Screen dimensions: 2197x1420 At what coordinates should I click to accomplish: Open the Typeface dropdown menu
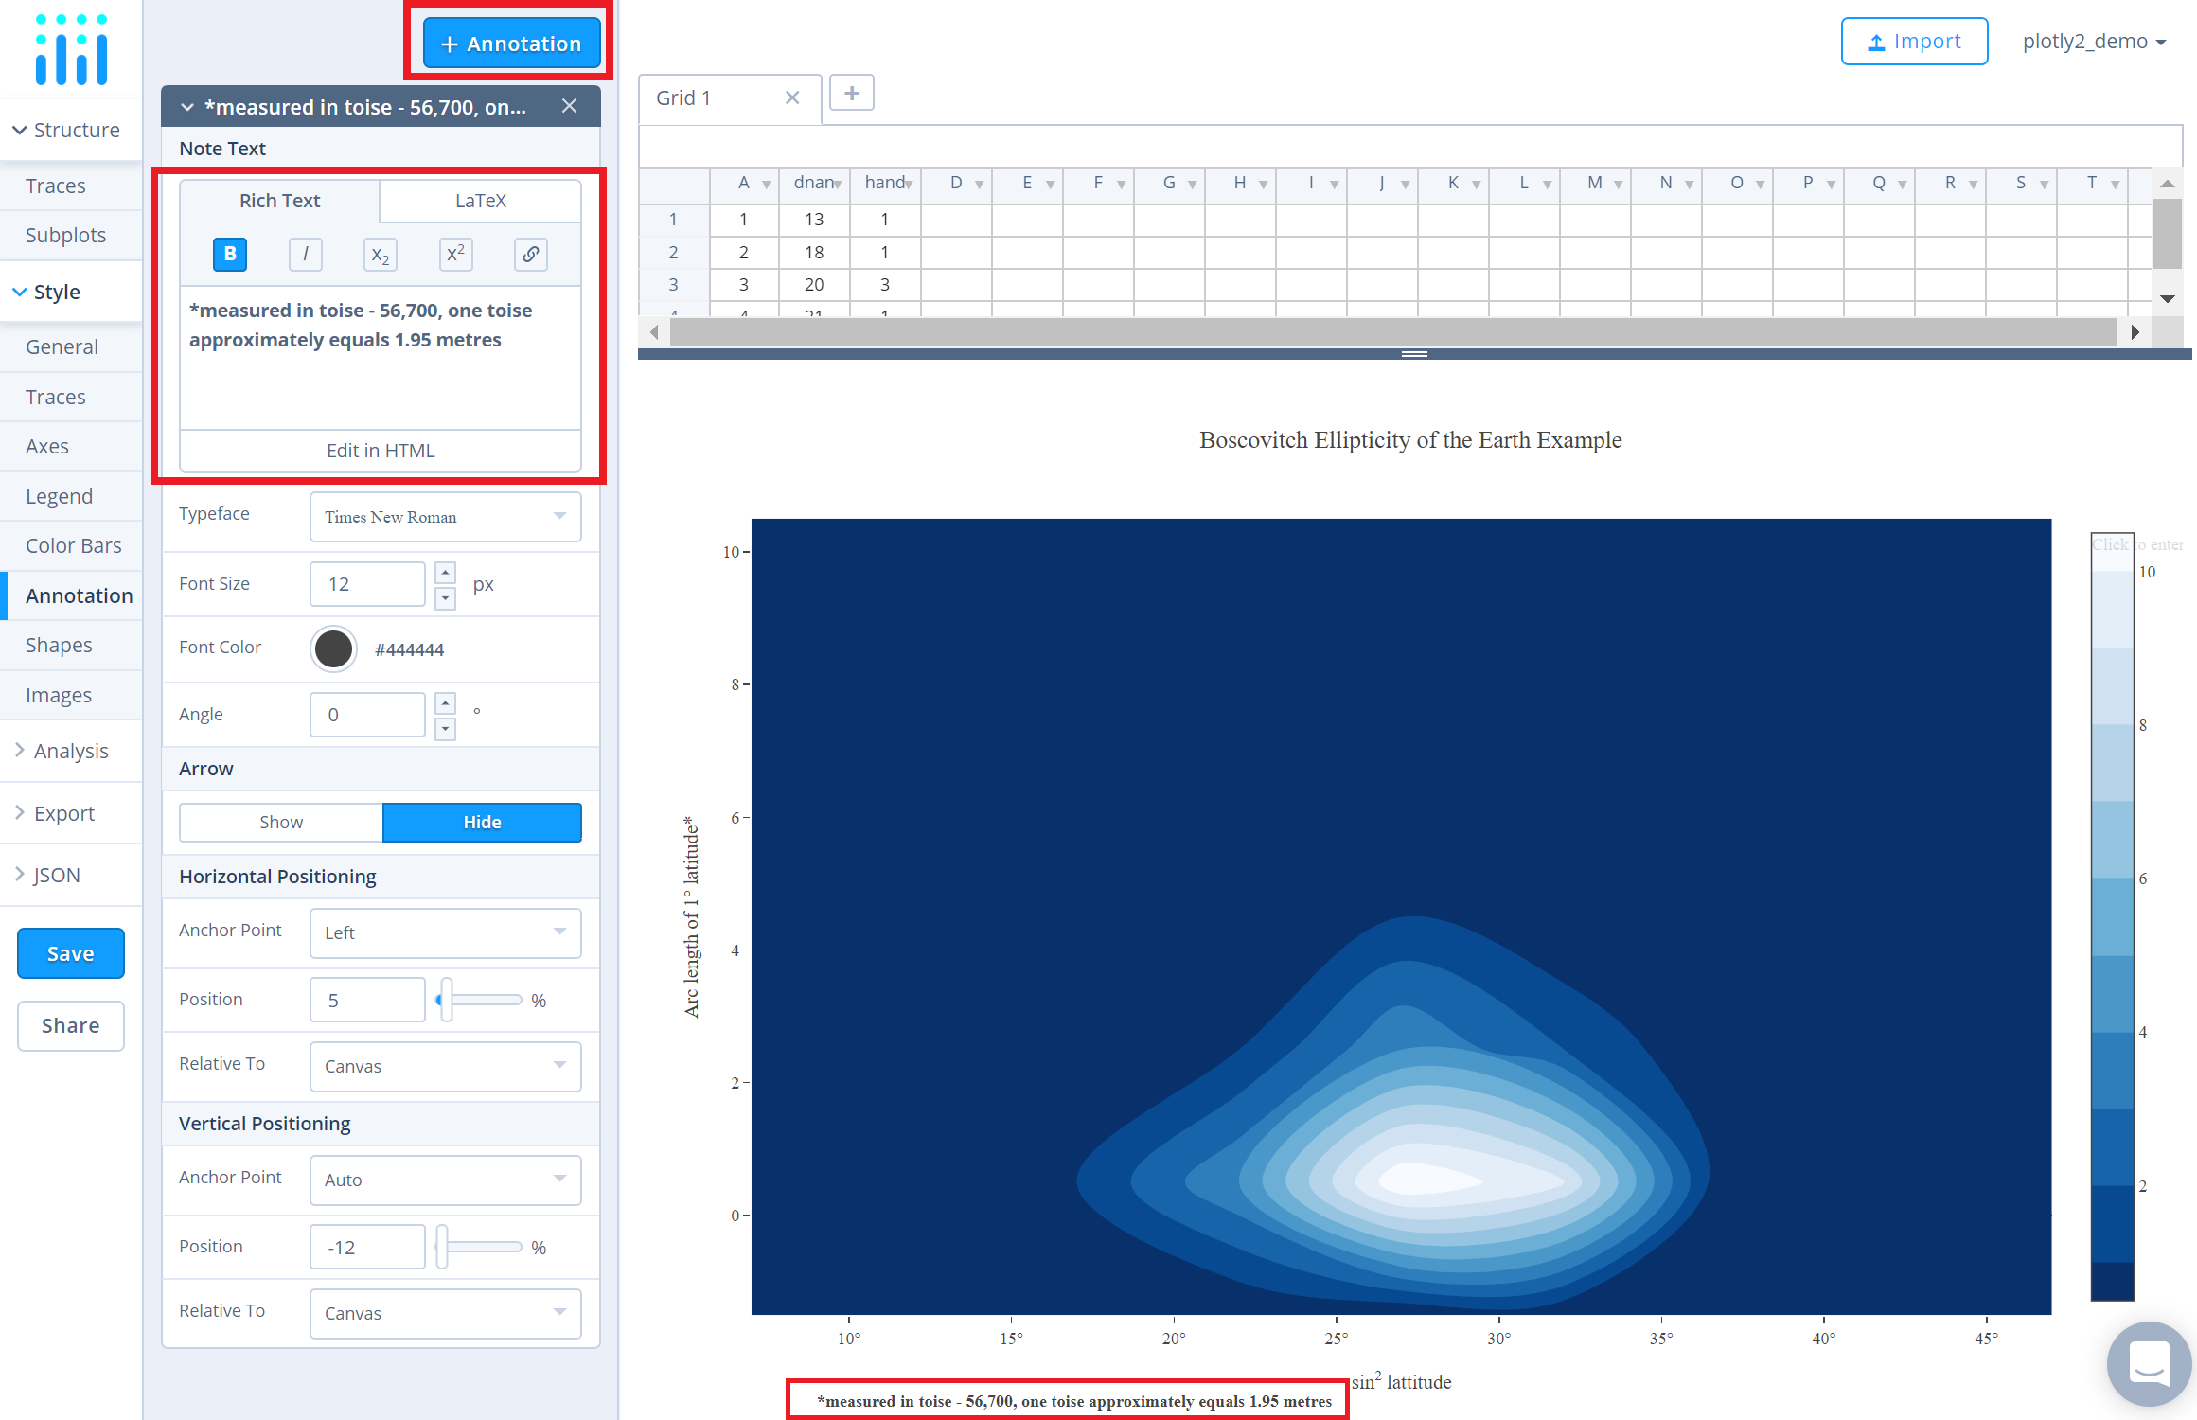coord(442,516)
